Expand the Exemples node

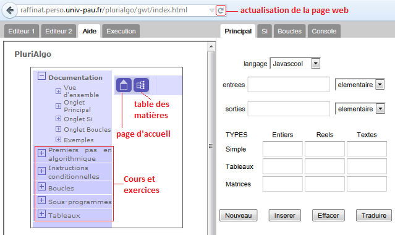pos(58,139)
